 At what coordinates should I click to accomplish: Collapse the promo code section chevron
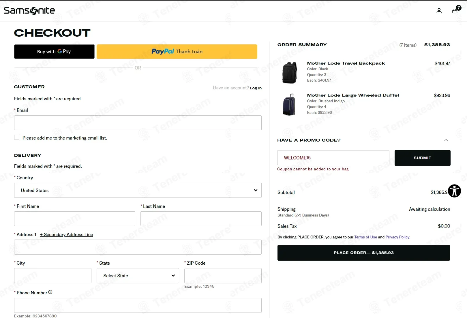pyautogui.click(x=446, y=140)
